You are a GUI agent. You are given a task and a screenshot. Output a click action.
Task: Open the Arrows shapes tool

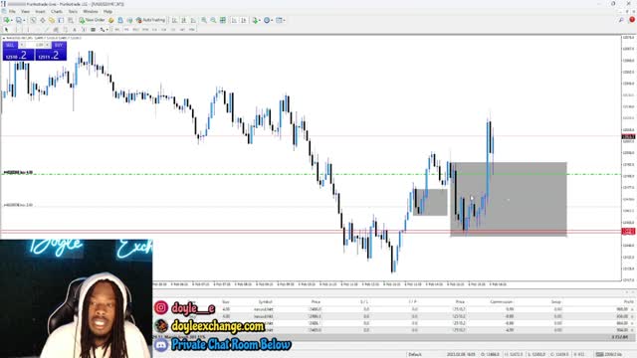pos(102,30)
